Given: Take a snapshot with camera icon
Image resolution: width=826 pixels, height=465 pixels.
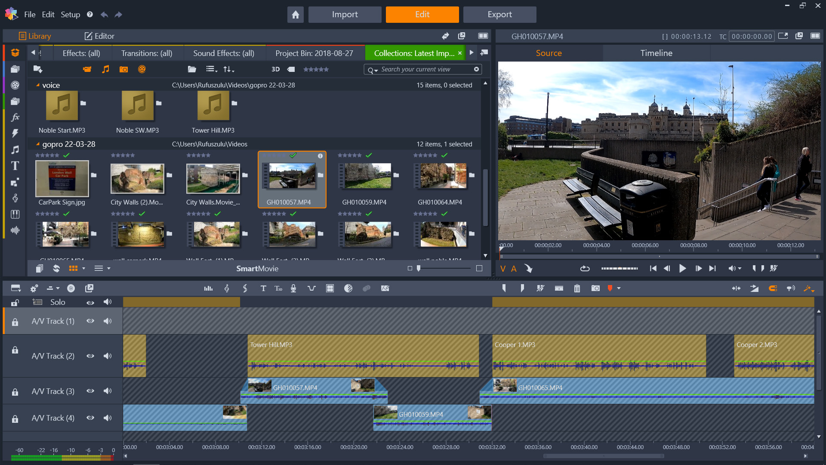Looking at the screenshot, I should pyautogui.click(x=595, y=288).
